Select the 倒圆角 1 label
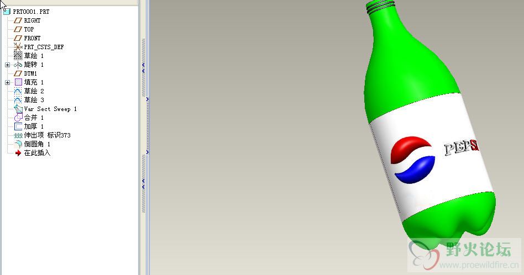Viewport: 524px width, 275px height. pos(37,144)
